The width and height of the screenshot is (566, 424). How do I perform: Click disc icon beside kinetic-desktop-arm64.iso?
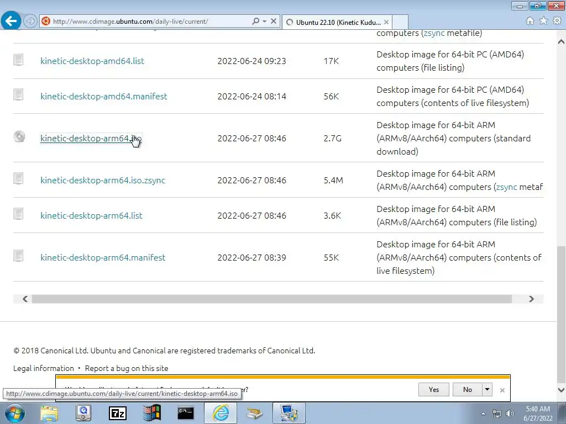tap(19, 137)
